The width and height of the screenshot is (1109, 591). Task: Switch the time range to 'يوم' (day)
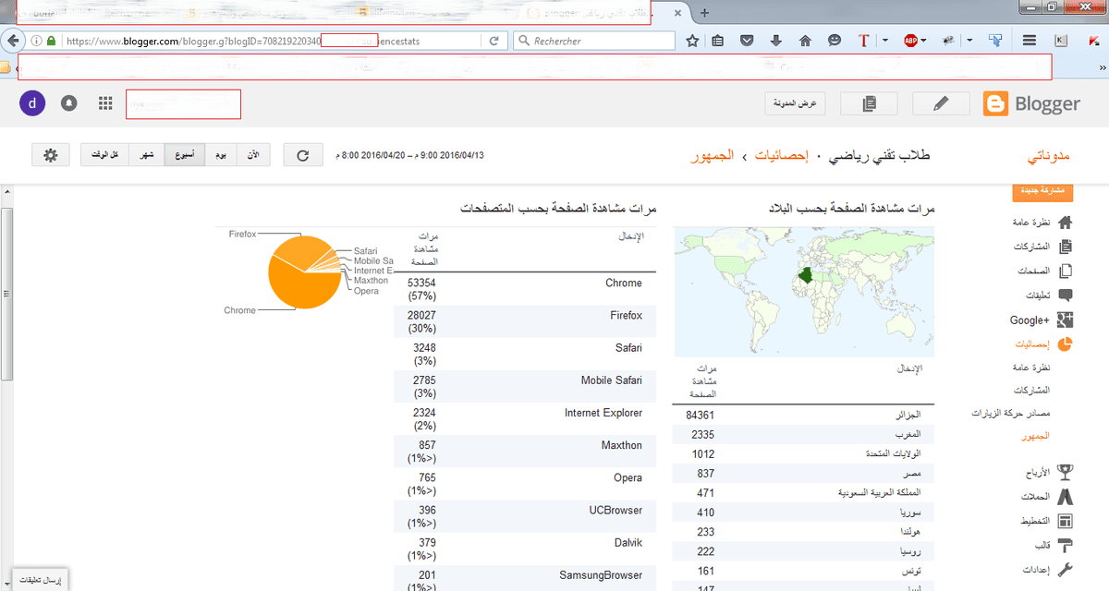point(222,155)
